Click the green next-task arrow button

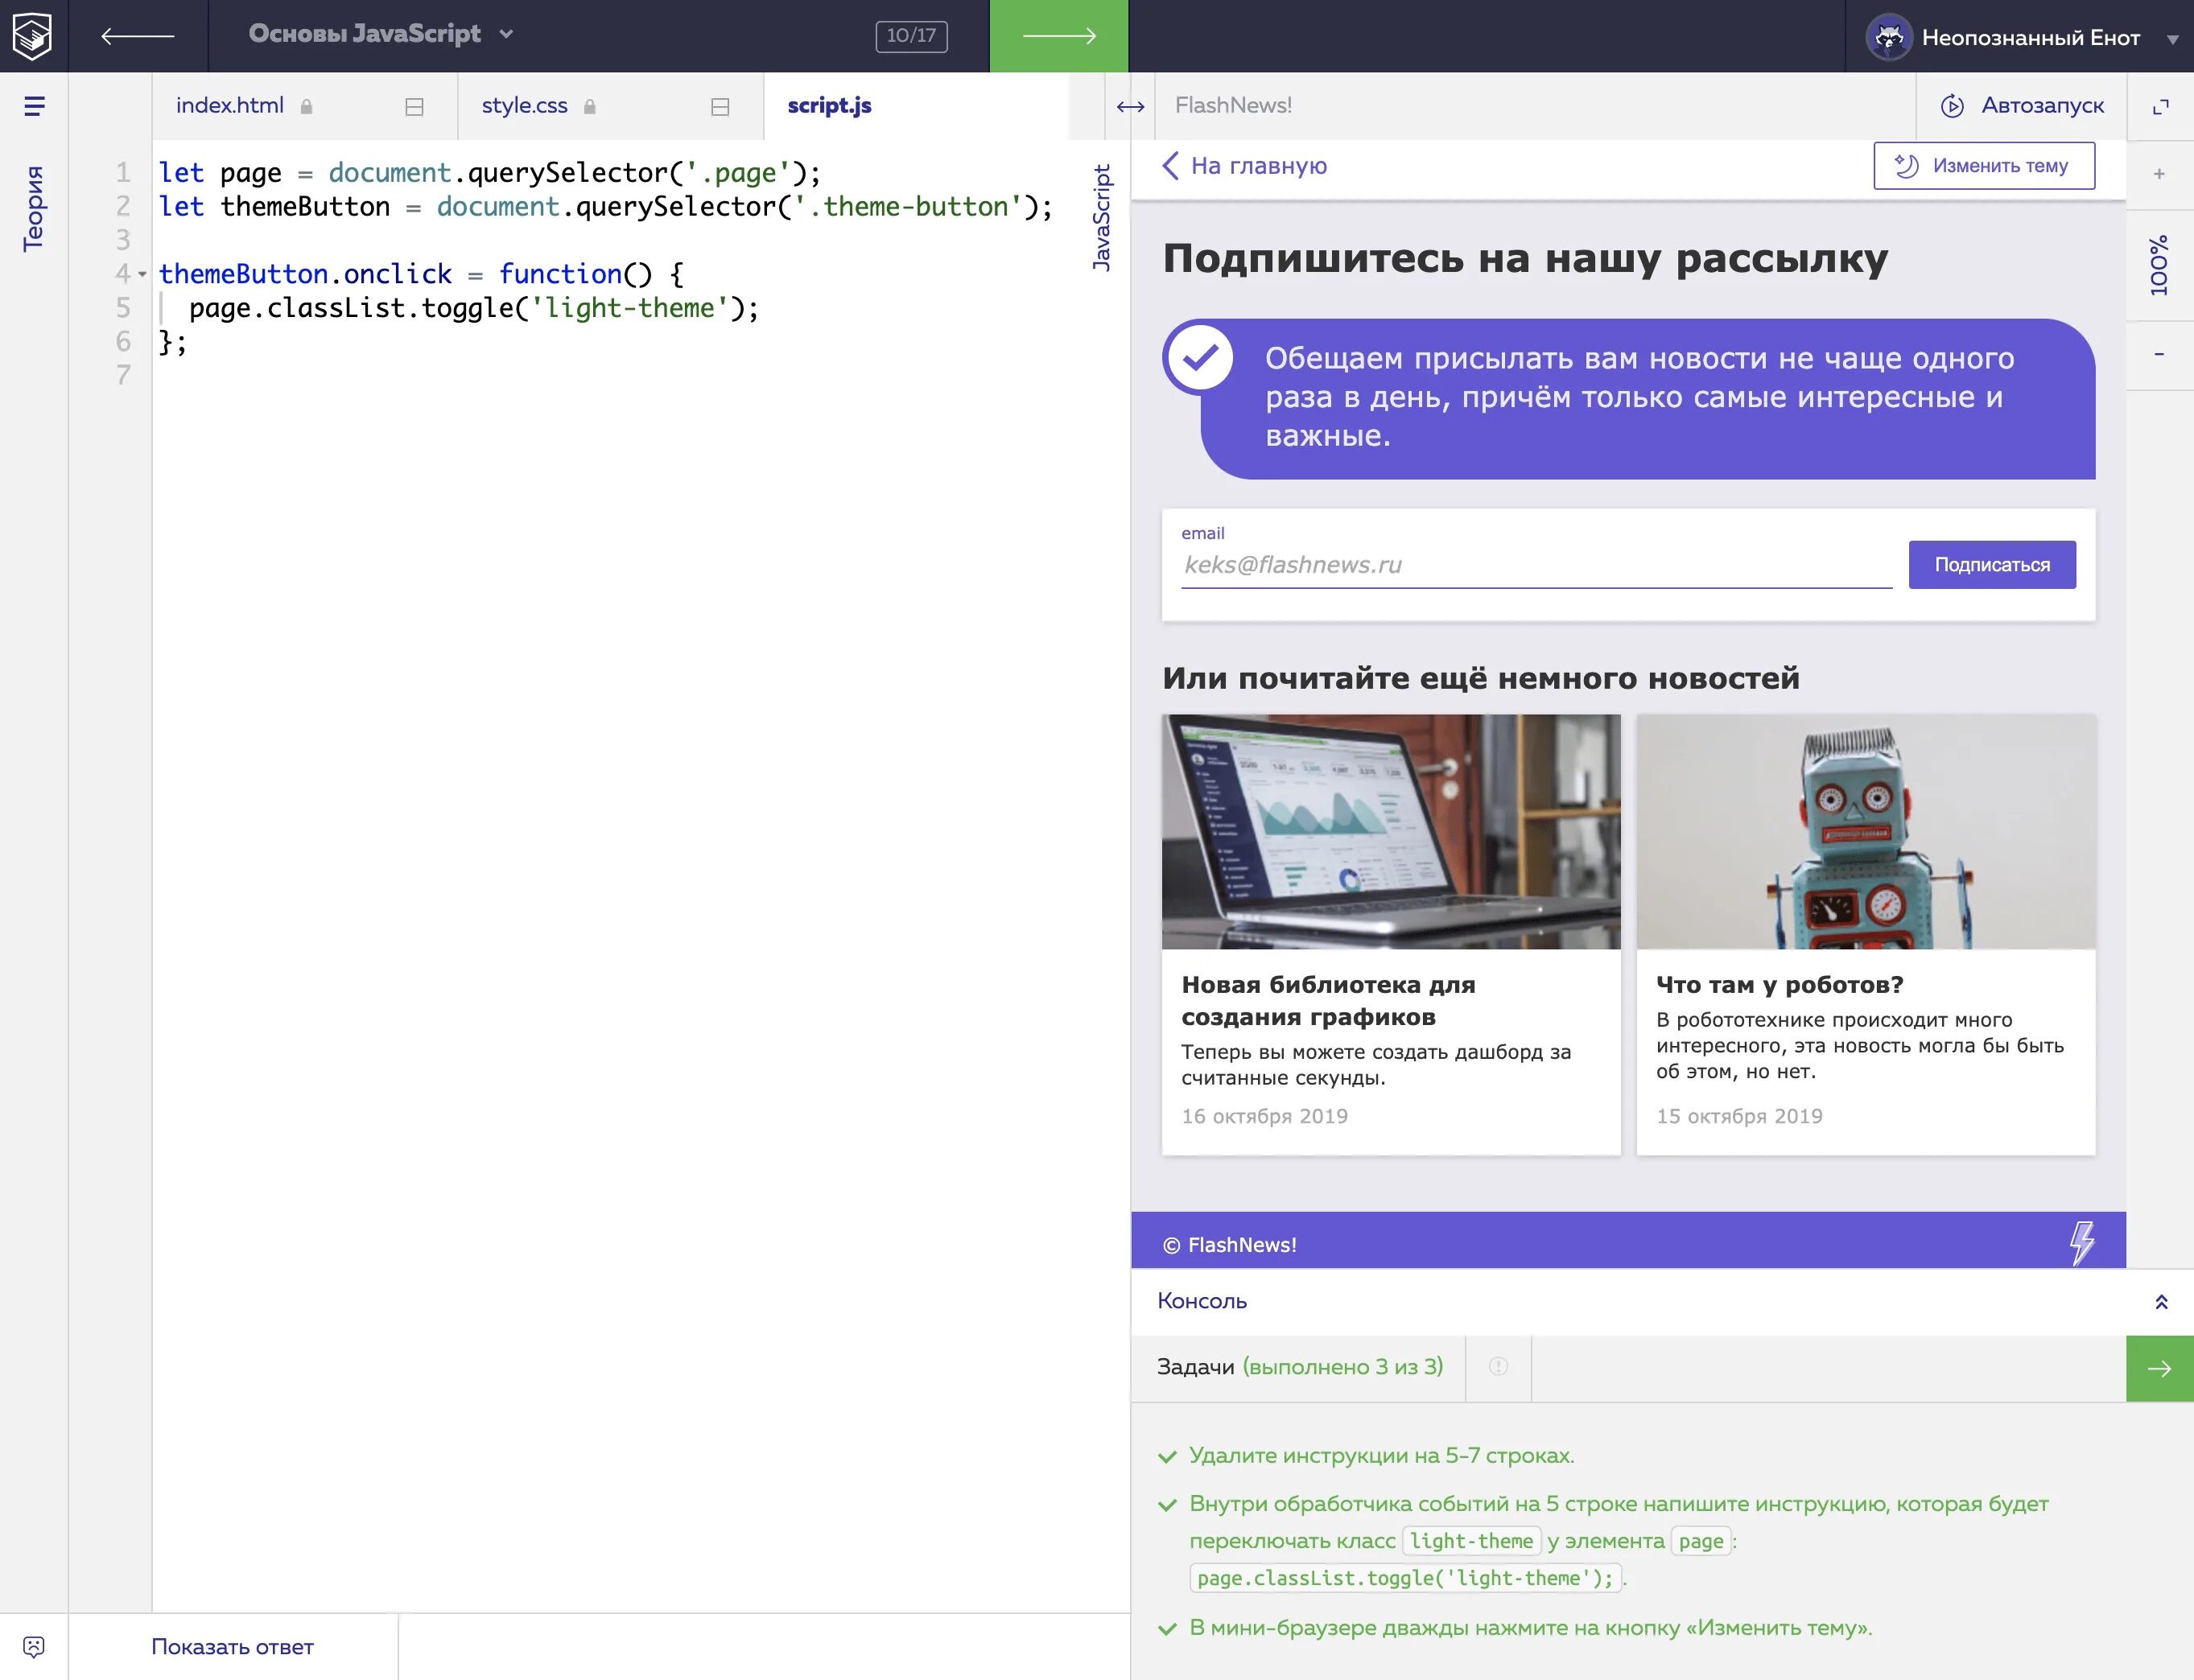(x=2159, y=1368)
